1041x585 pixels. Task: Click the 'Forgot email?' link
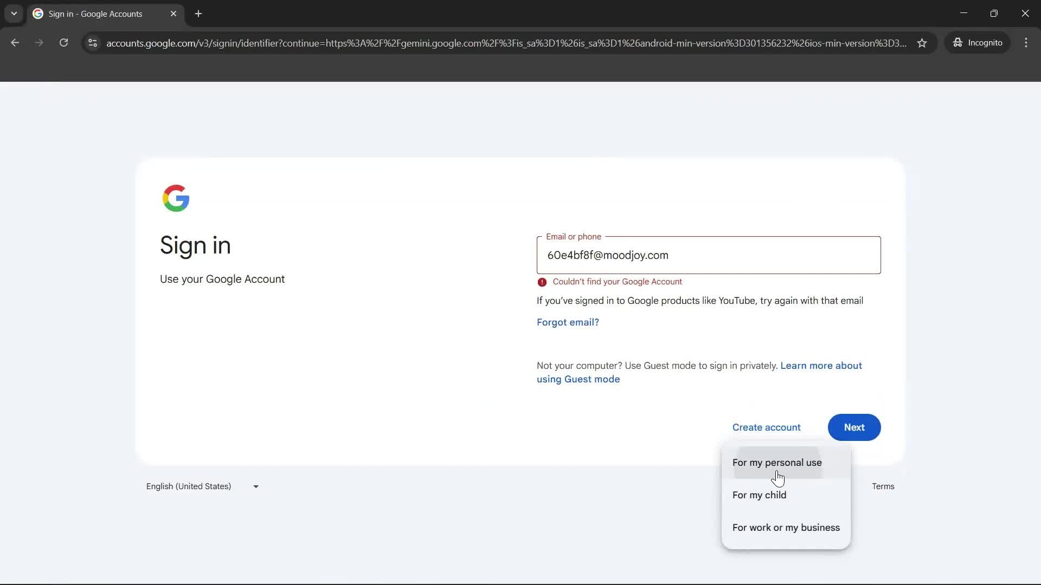click(567, 322)
